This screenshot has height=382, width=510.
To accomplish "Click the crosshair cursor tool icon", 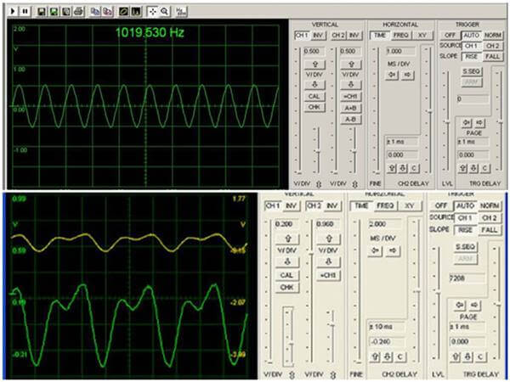I will pyautogui.click(x=152, y=13).
